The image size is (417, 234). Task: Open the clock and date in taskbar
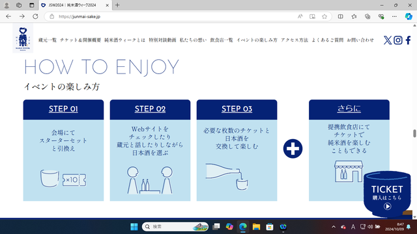pos(394,227)
